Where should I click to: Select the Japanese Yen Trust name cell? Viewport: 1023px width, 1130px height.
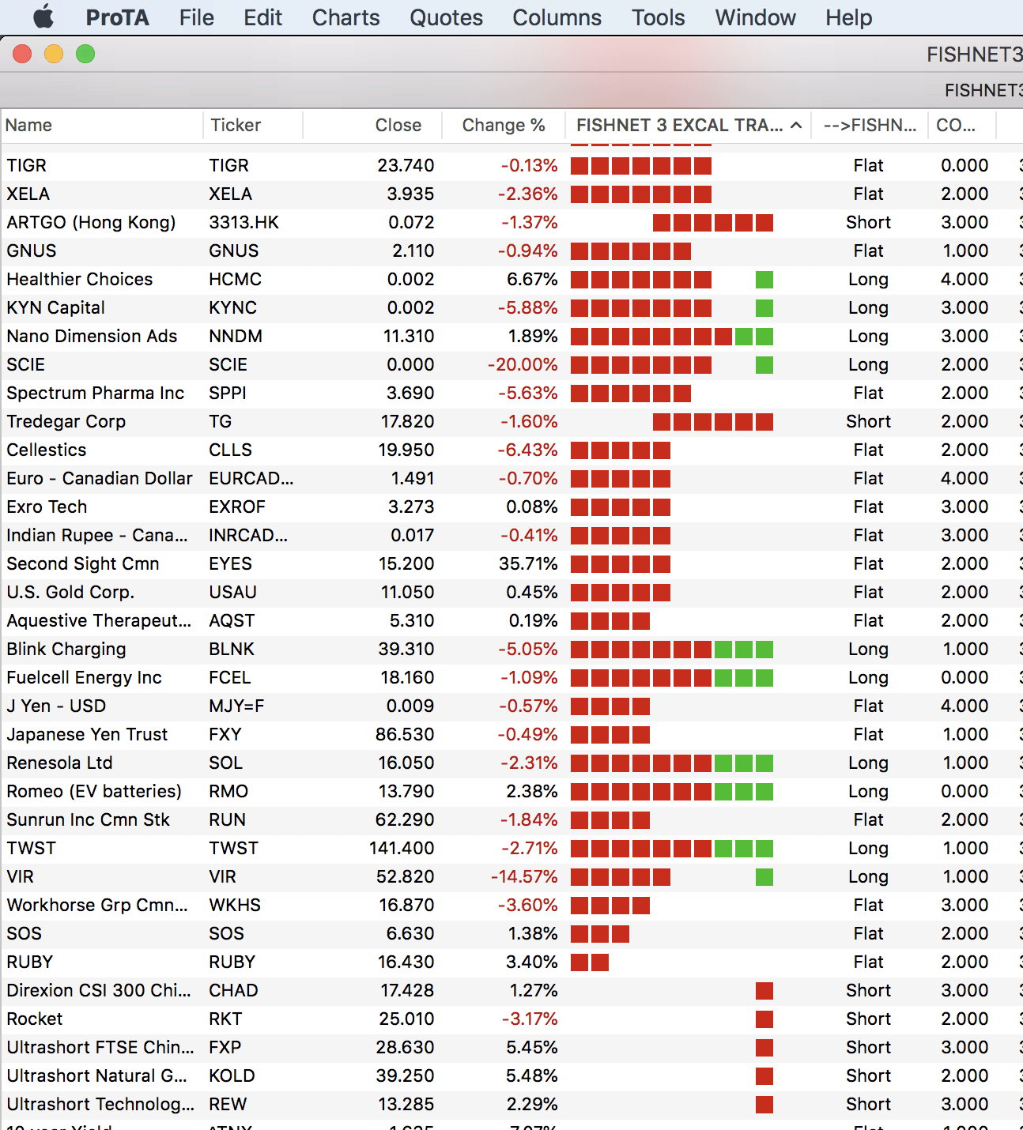pyautogui.click(x=87, y=735)
